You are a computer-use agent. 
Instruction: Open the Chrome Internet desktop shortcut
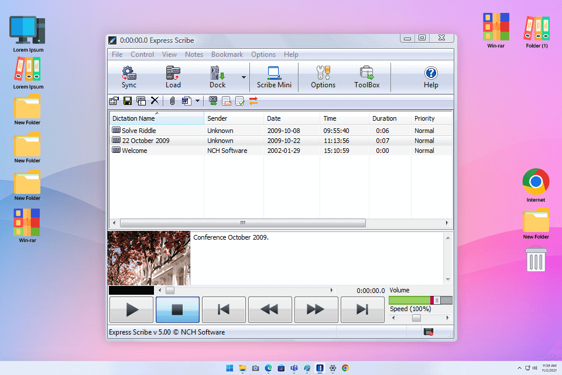coord(536,185)
